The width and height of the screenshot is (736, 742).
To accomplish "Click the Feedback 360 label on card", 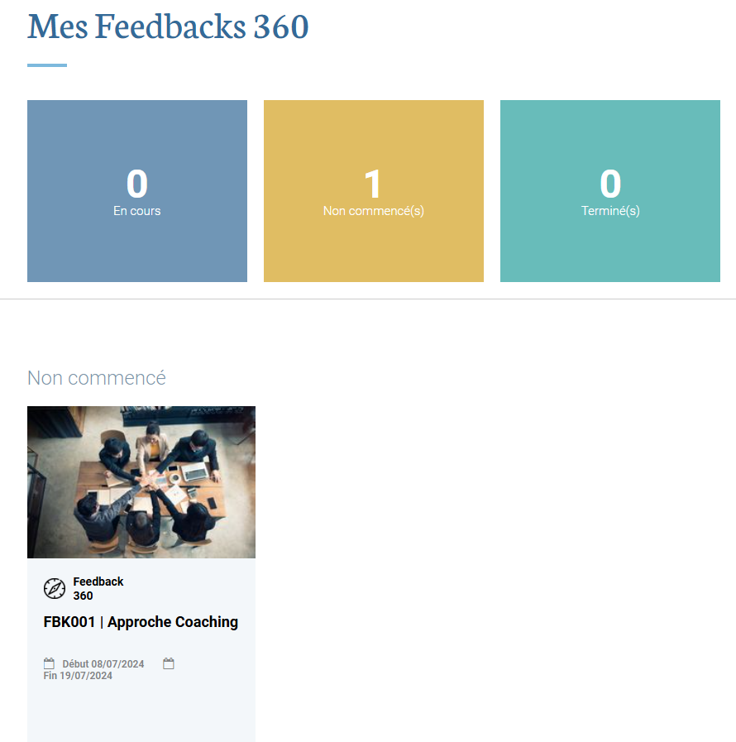I will (x=98, y=588).
